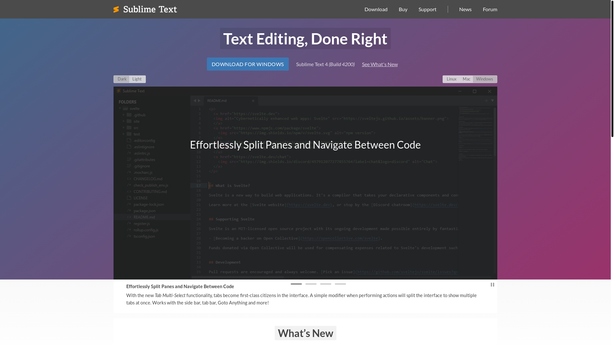Show the Linux screenshot version
The width and height of the screenshot is (614, 345).
pyautogui.click(x=452, y=79)
